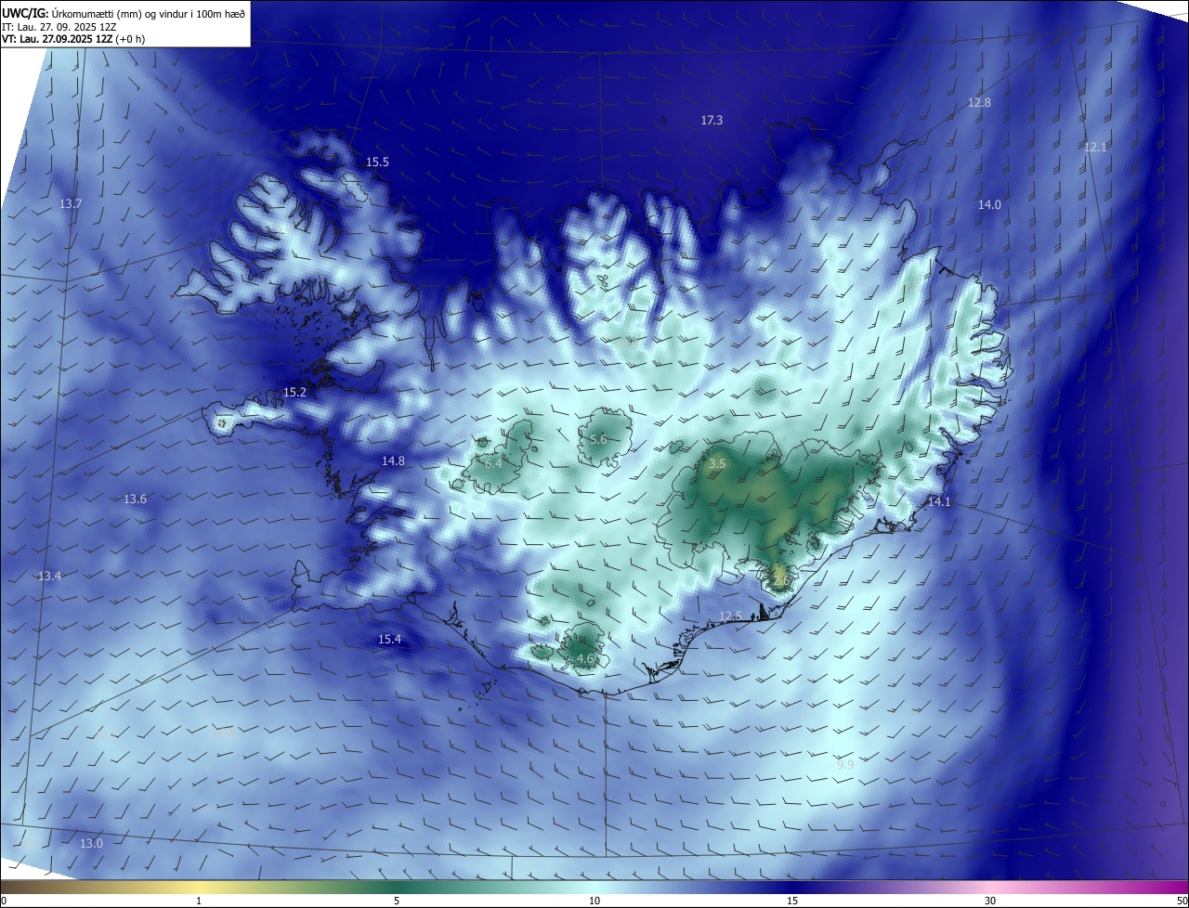The height and width of the screenshot is (908, 1189).
Task: Click the 30 label on the color scale
Action: coord(990,901)
